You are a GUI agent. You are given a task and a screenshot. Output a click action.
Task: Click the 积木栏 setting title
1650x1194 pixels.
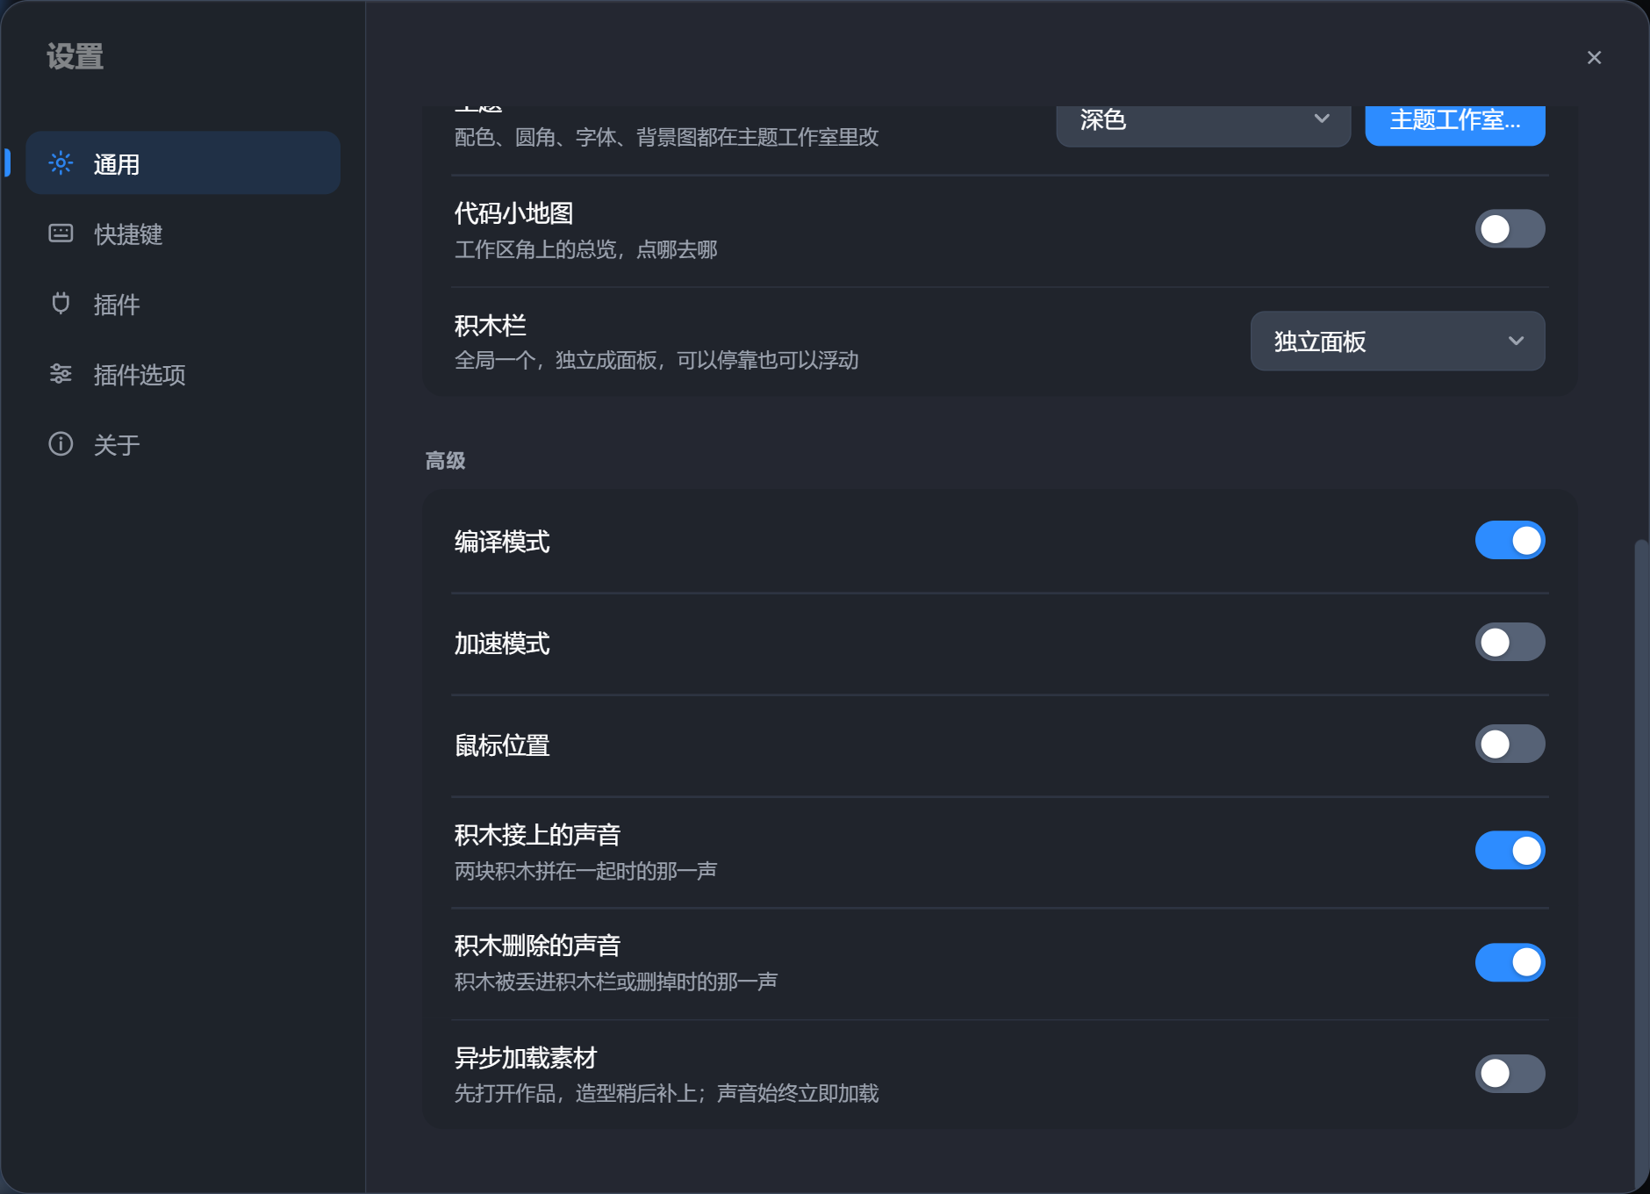(x=490, y=326)
